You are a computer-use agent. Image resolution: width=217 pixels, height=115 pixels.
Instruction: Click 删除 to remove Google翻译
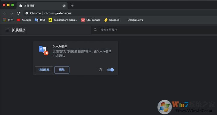coord(62,70)
